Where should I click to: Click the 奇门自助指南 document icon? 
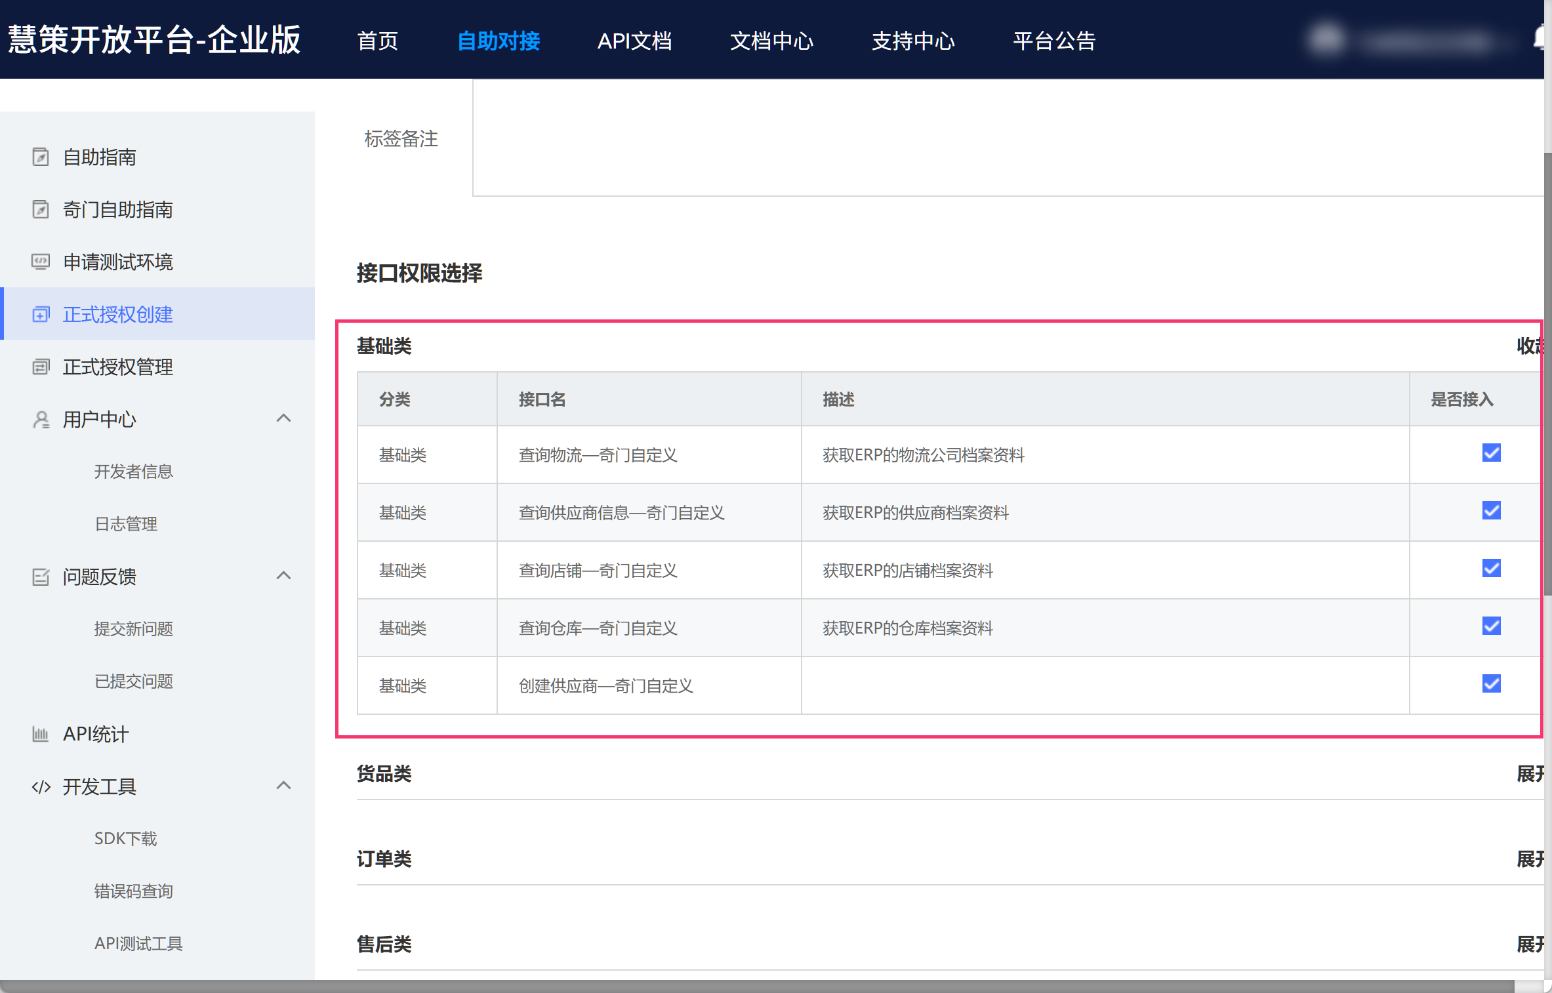pos(41,209)
